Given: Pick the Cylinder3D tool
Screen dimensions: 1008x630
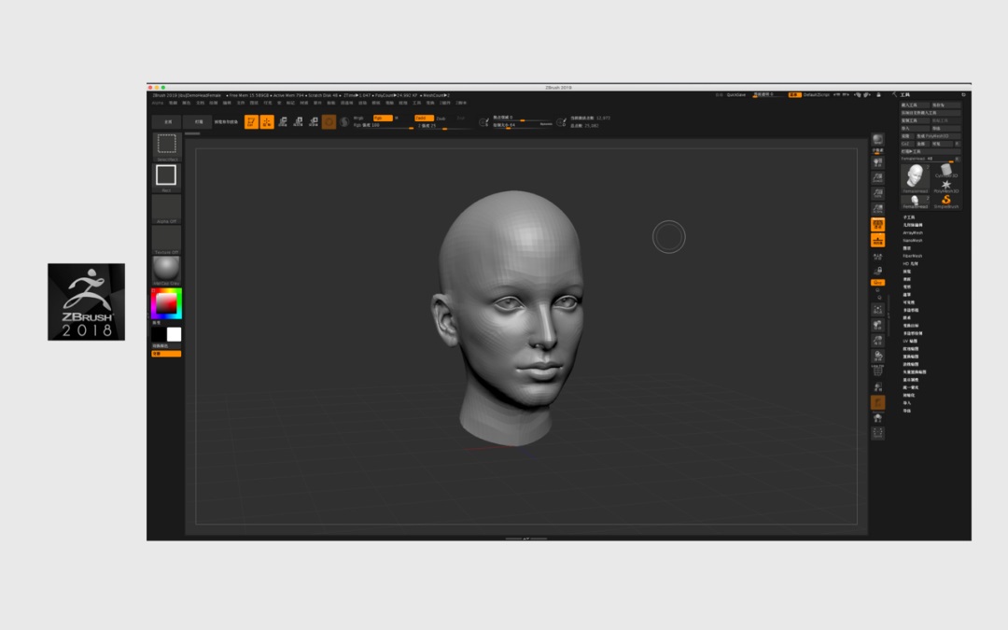Looking at the screenshot, I should pyautogui.click(x=946, y=170).
